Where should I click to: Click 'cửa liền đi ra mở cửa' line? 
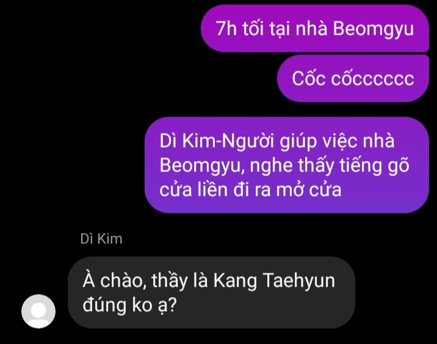[x=250, y=190]
